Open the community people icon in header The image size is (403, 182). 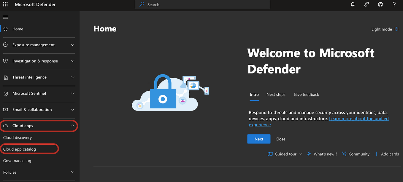coord(366,4)
